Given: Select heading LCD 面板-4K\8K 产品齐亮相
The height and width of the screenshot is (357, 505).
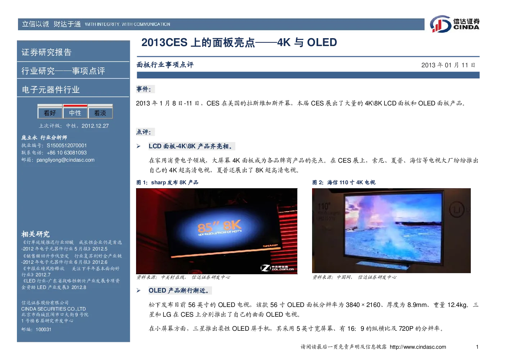Looking at the screenshot, I should click(191, 146).
